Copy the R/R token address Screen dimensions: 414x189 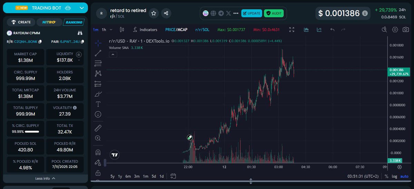point(40,42)
